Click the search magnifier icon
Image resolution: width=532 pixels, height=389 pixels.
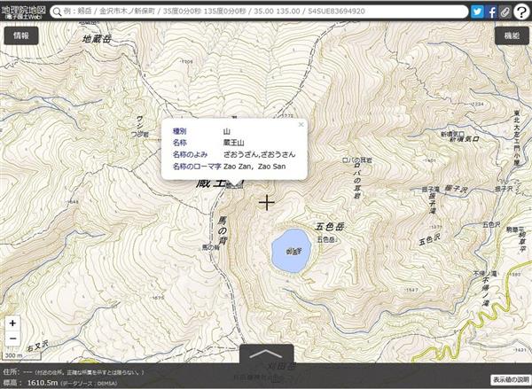pyautogui.click(x=57, y=12)
